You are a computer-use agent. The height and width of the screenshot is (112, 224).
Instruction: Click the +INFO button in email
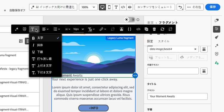pyautogui.click(x=93, y=108)
